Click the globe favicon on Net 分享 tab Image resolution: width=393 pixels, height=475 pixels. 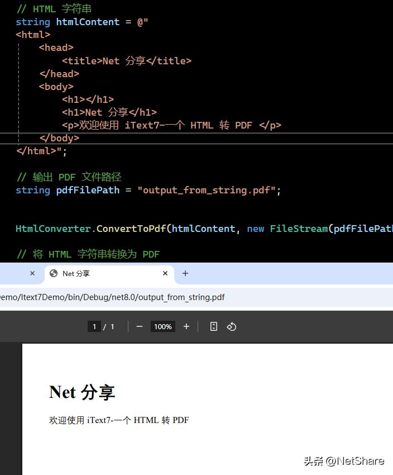[x=54, y=274]
